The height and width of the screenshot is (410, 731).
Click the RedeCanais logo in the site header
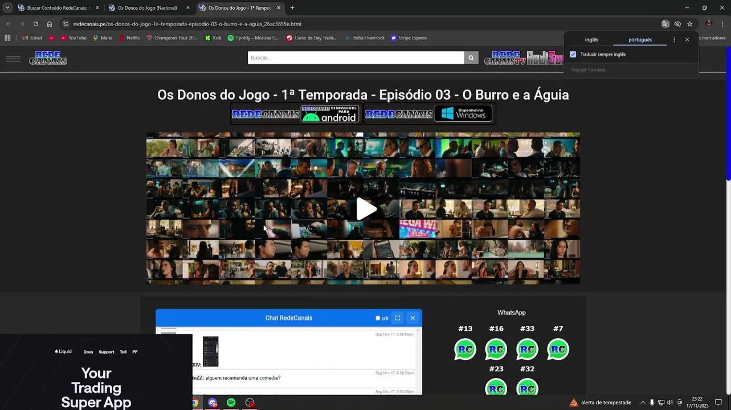coord(48,58)
